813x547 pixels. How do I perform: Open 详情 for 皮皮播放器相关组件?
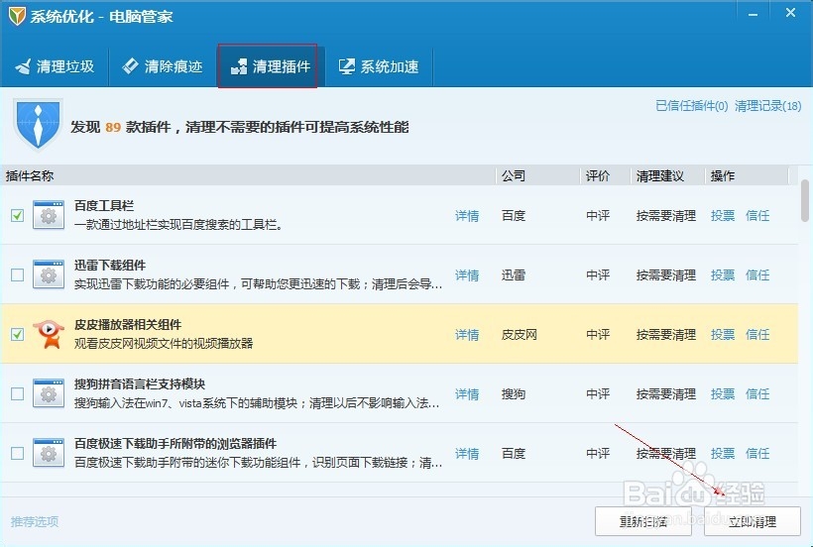click(467, 335)
